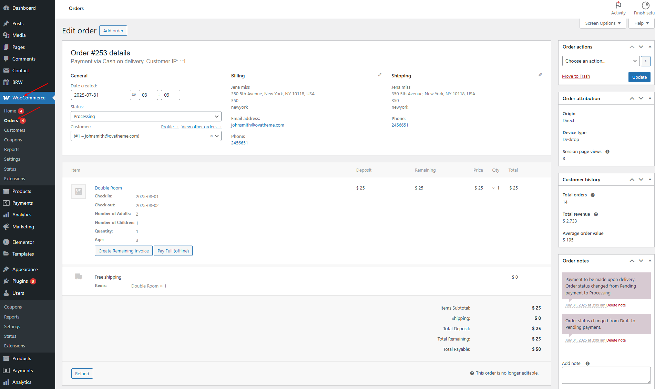The height and width of the screenshot is (389, 655).
Task: Open the Customers submenu item
Action: tap(14, 130)
